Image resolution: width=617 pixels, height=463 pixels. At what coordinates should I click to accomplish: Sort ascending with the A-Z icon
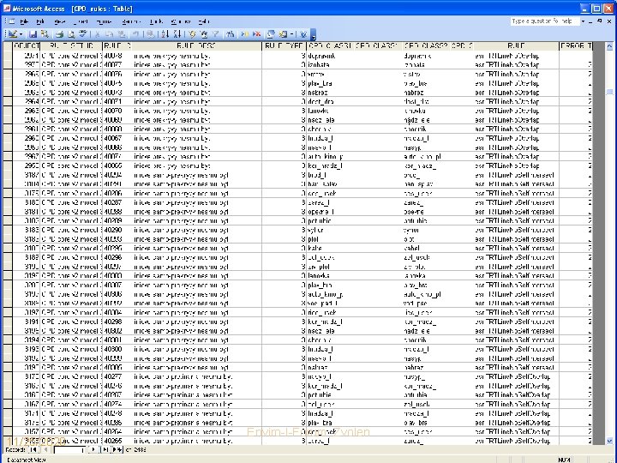165,34
